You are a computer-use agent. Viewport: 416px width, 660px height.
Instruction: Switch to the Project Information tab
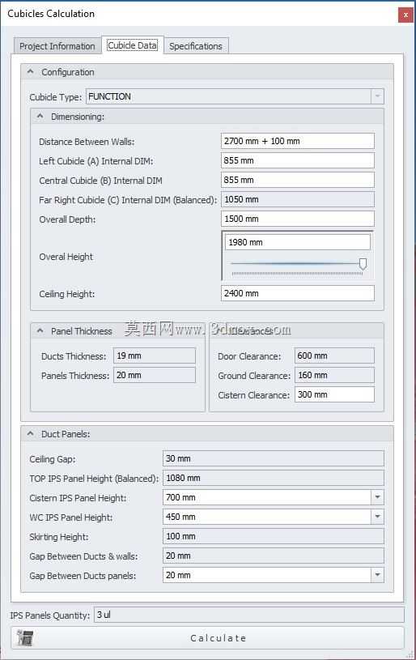click(x=57, y=46)
